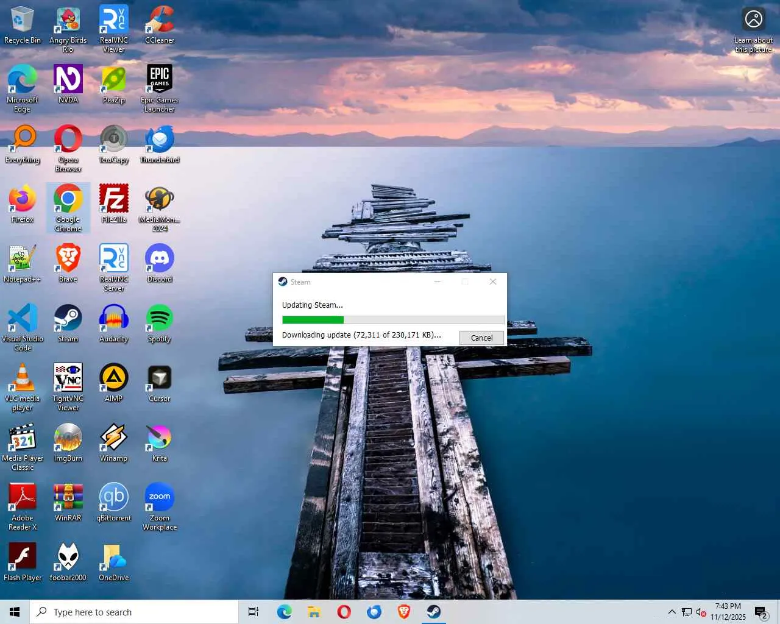Click the "Downloading update" KB progress text
This screenshot has height=624, width=780.
pos(361,335)
